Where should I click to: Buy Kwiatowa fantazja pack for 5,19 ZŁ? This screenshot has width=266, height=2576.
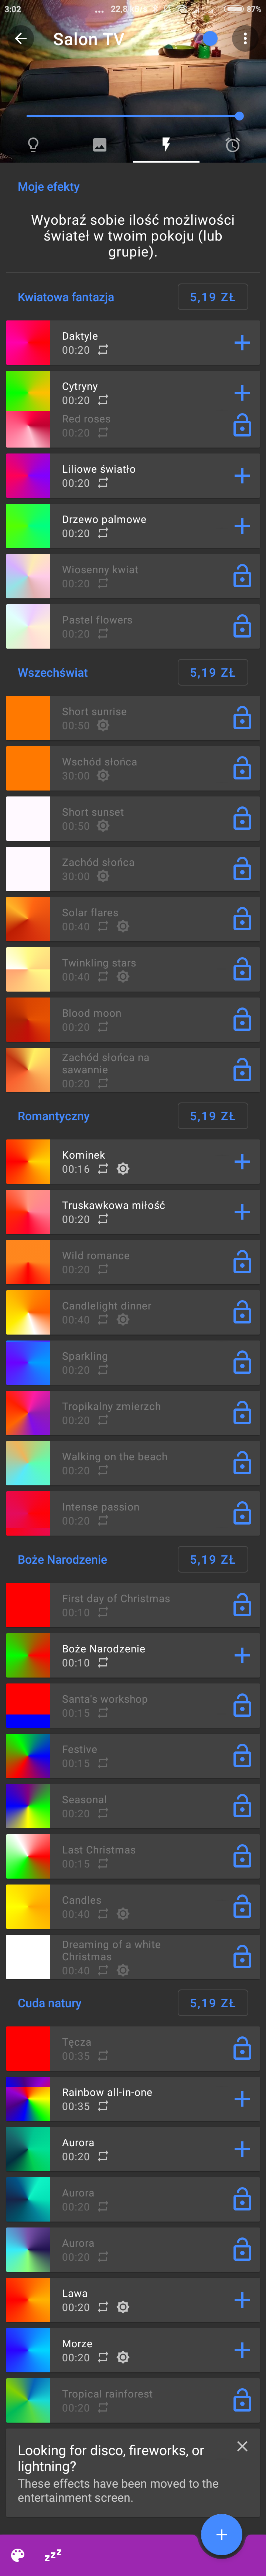(212, 297)
